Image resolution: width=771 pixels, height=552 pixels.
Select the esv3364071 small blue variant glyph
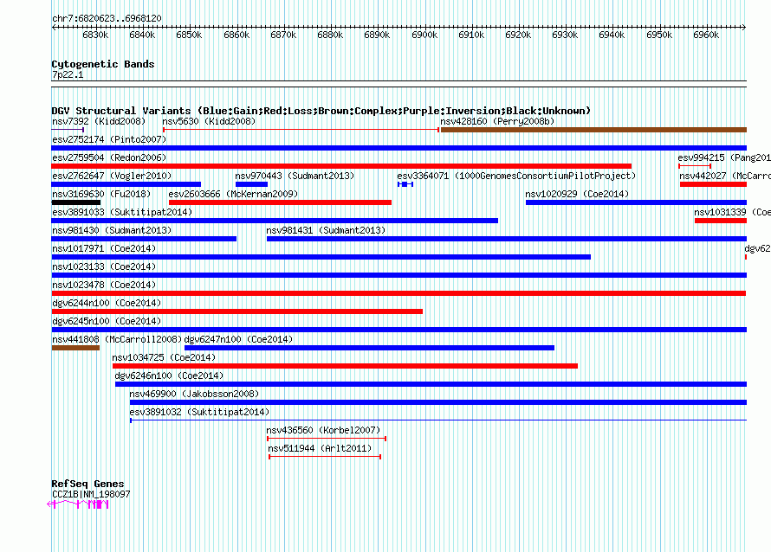click(x=405, y=184)
